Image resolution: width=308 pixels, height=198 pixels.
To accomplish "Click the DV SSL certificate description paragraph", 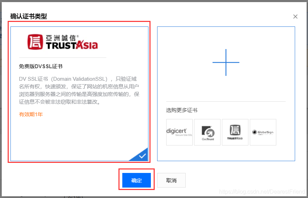I will 79,90.
